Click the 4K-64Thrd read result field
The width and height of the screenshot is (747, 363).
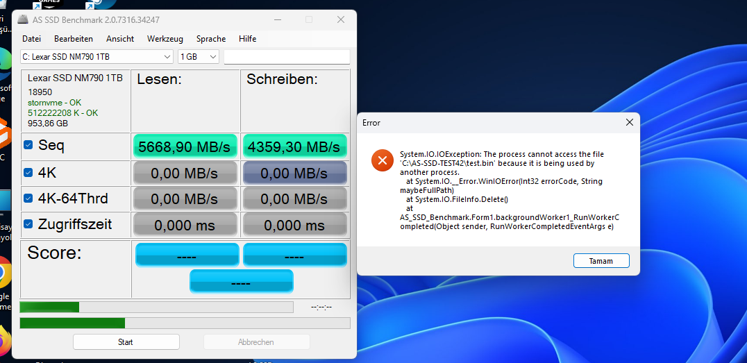[185, 199]
